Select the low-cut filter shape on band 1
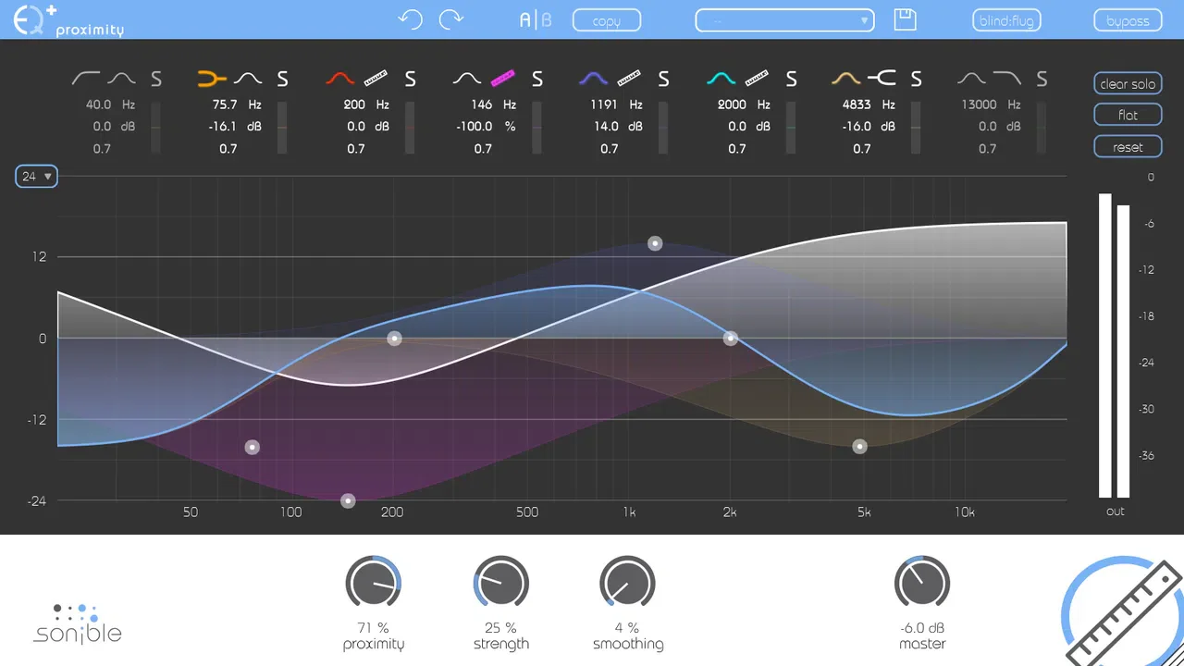Viewport: 1184px width, 666px height. [85, 79]
